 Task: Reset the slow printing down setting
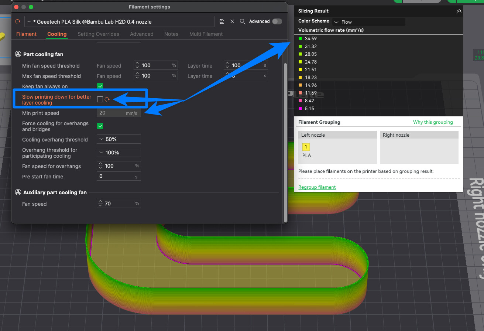(107, 99)
